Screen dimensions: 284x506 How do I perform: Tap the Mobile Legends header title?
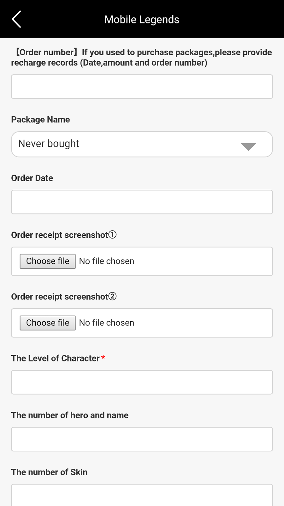tap(142, 20)
